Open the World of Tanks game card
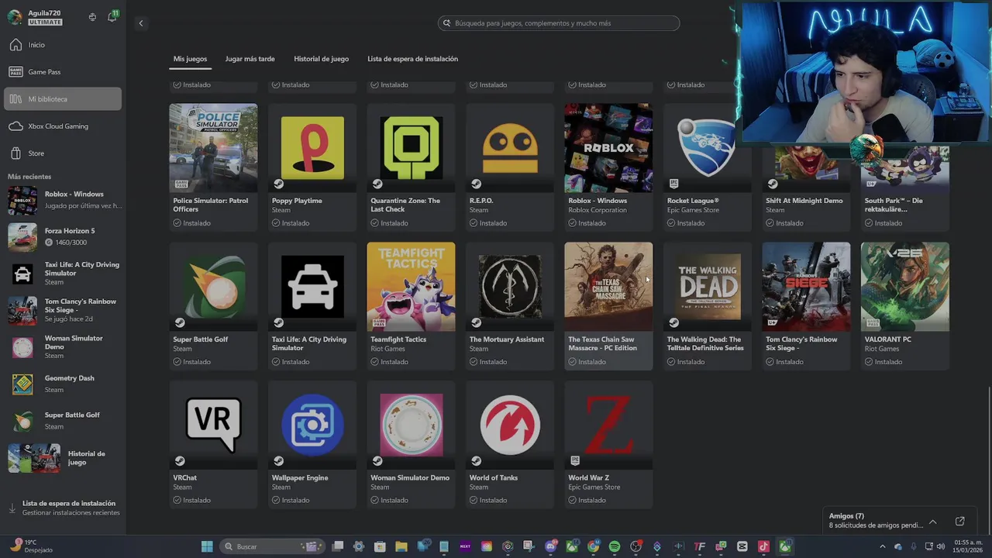 coord(510,444)
